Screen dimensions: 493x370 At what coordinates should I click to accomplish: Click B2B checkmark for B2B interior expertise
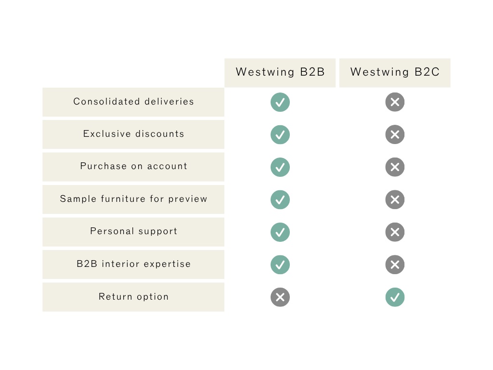(280, 264)
